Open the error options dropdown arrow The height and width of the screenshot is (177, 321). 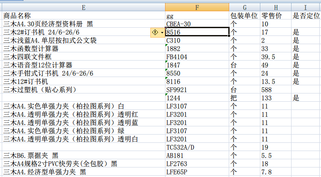(162, 32)
